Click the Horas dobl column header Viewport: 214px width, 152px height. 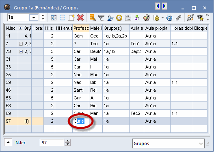[x=182, y=28]
